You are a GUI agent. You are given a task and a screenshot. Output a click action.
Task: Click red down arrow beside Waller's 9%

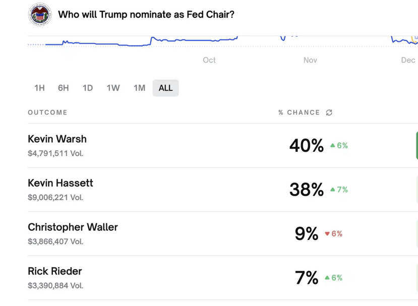[x=327, y=234]
